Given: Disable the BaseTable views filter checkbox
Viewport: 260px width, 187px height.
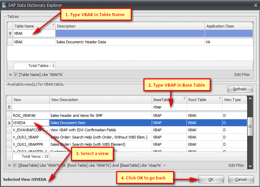Looking at the screenshot, I should 15,165.
